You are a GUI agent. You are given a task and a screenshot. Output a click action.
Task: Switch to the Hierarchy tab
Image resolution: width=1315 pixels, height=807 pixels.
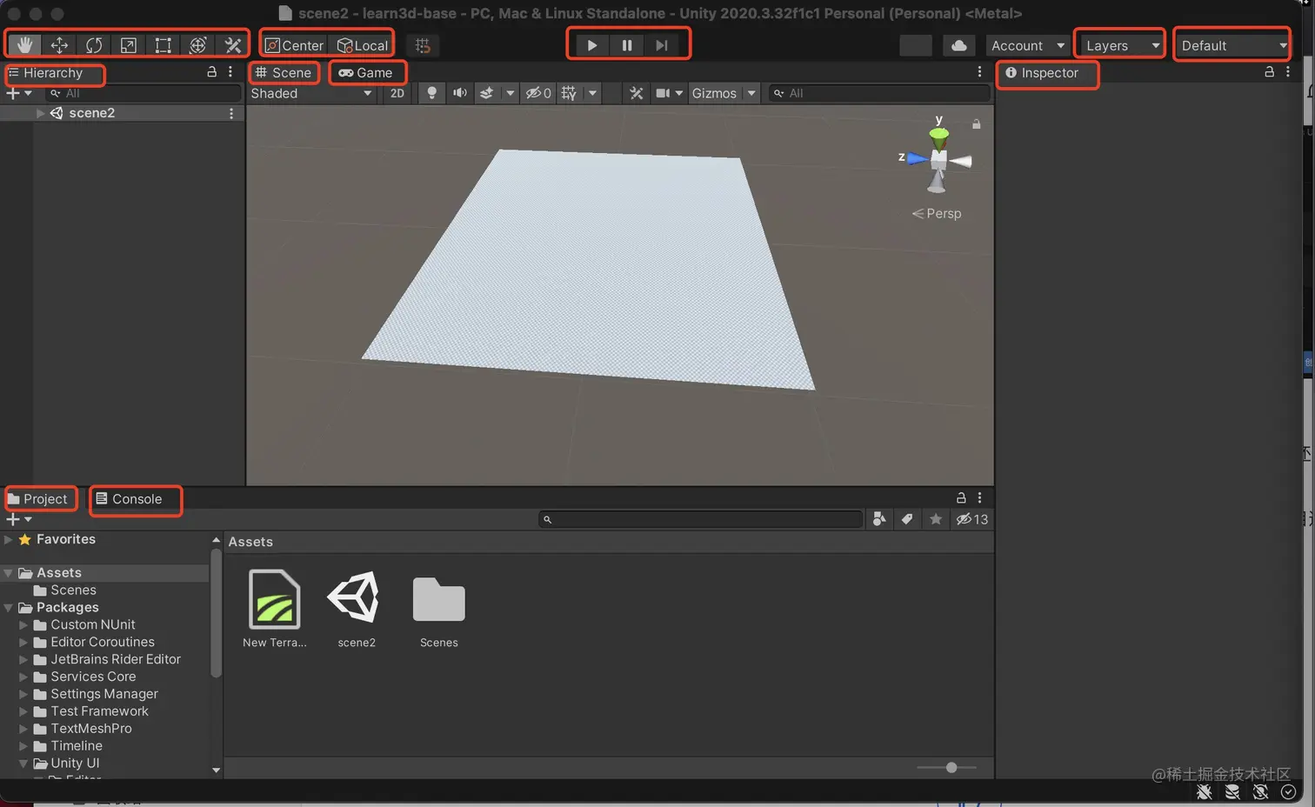pyautogui.click(x=45, y=73)
